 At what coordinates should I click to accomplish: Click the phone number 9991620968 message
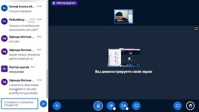click(16, 72)
